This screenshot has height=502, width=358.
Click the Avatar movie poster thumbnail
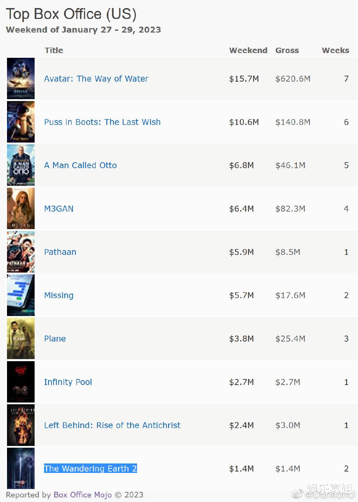[x=21, y=78]
